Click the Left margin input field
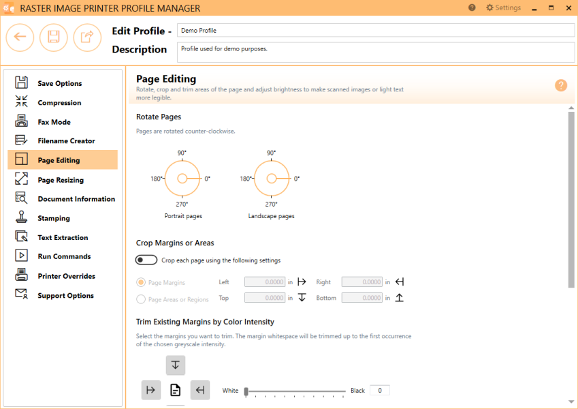The height and width of the screenshot is (409, 578). click(265, 282)
